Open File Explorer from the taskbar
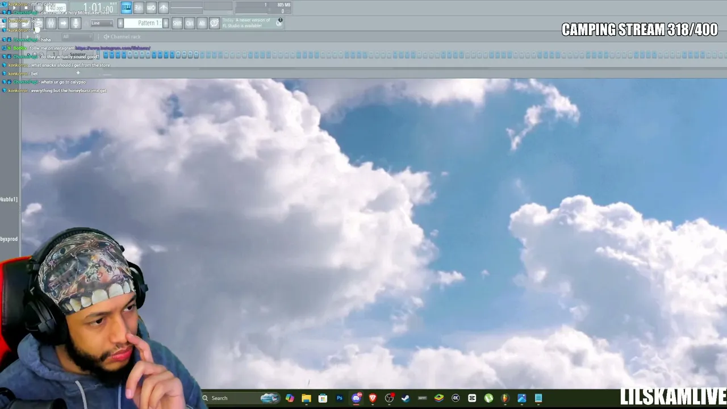 (306, 398)
